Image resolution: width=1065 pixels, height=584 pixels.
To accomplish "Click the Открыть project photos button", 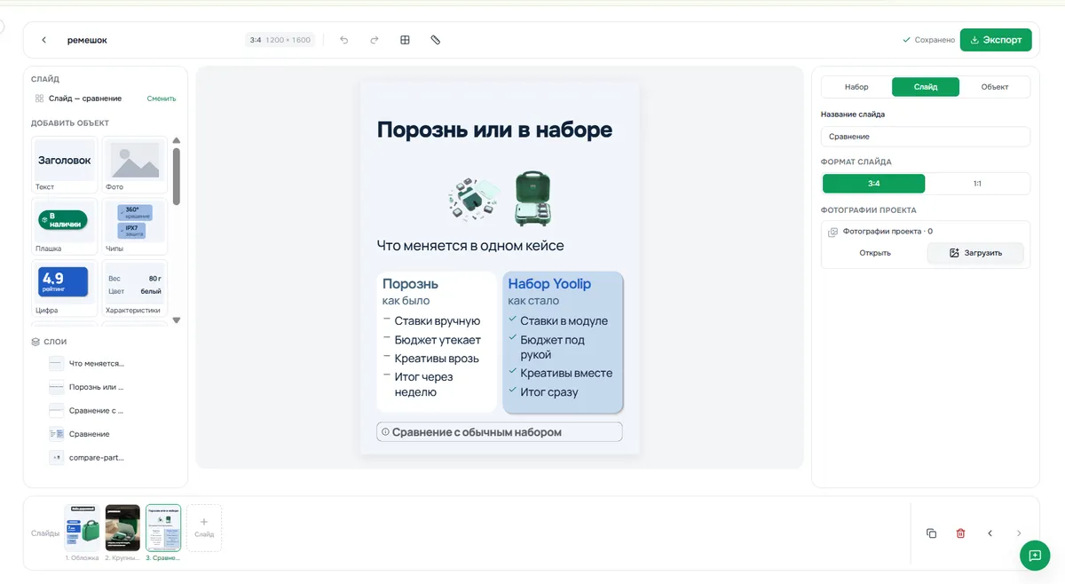I will pos(875,253).
